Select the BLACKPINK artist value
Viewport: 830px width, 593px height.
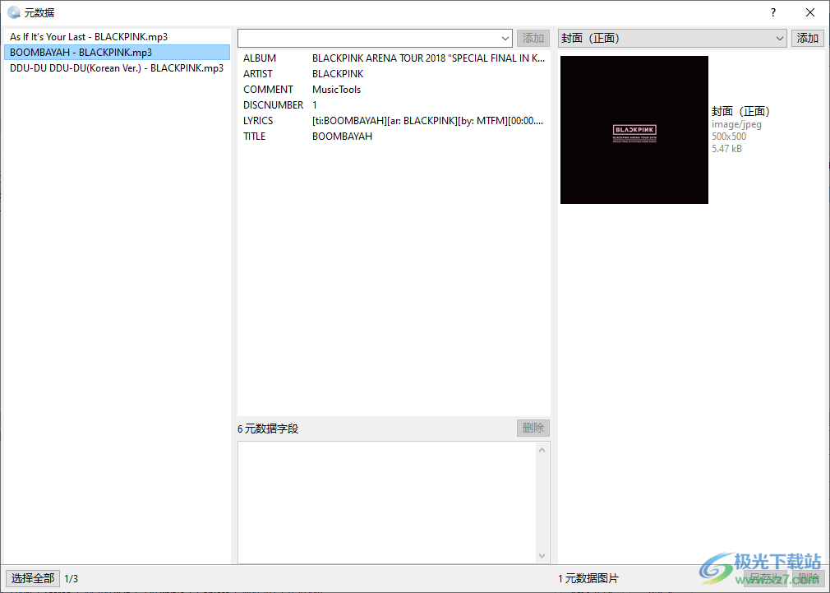(x=338, y=74)
